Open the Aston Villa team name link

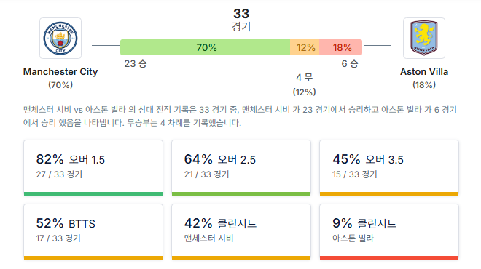pos(424,71)
